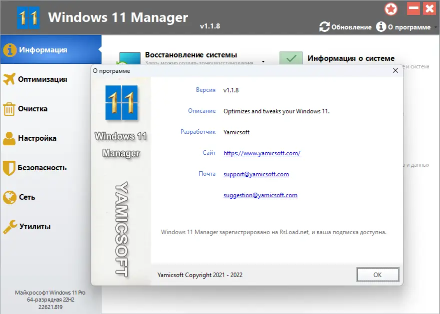Click the wrench Утилиты icon
The width and height of the screenshot is (440, 314).
pyautogui.click(x=9, y=227)
